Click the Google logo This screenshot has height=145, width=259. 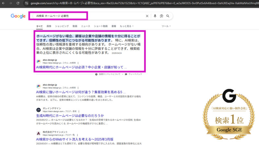[x=18, y=16]
